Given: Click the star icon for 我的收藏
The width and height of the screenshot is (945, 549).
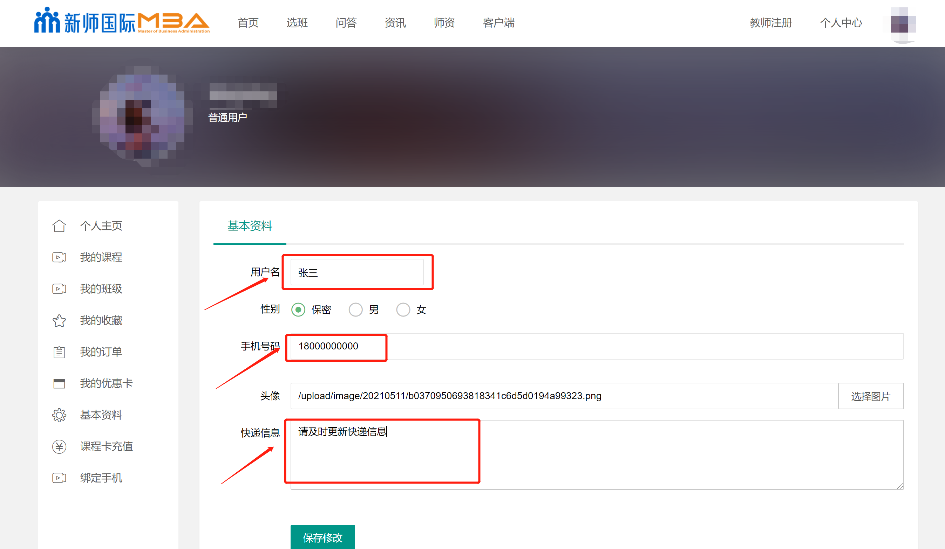Looking at the screenshot, I should click(59, 321).
